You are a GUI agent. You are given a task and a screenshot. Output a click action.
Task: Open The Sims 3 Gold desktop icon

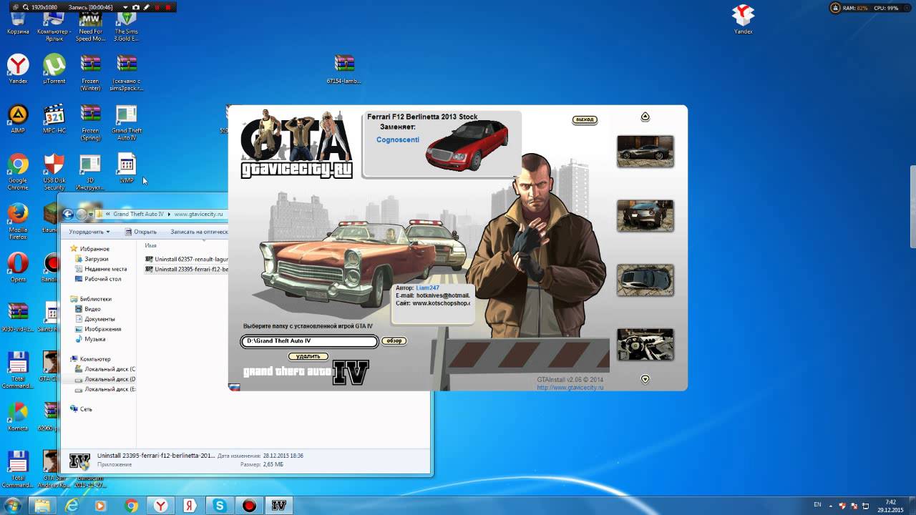point(127,24)
